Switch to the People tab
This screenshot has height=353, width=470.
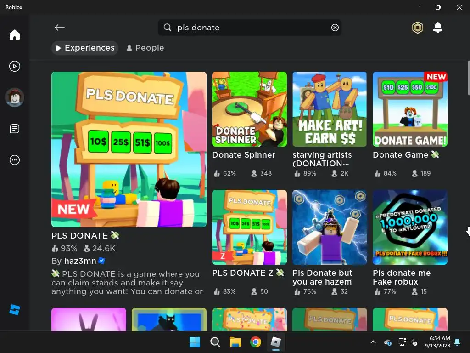145,48
